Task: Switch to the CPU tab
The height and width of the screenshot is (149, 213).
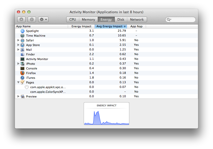Action: tap(73, 20)
